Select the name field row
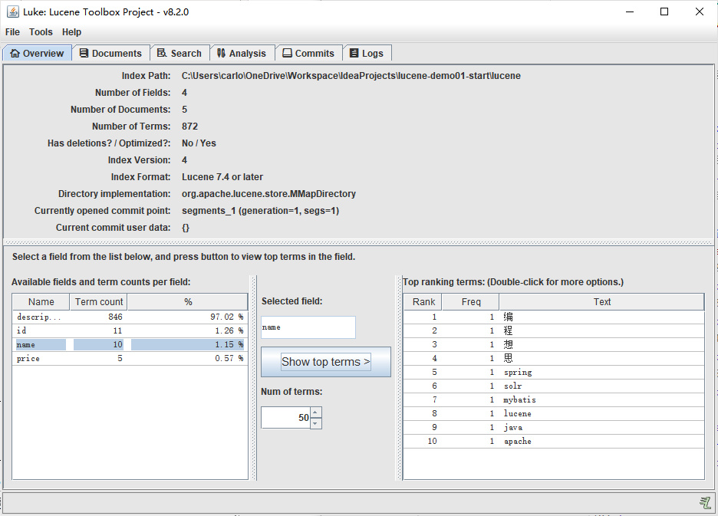 point(130,344)
